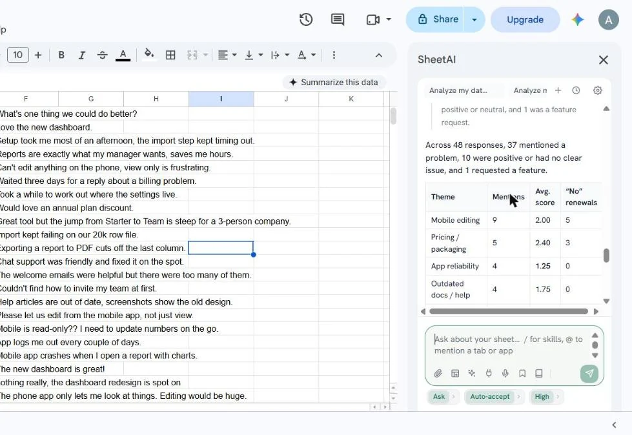
Task: Collapse the toolbar with the up chevron
Action: click(379, 55)
